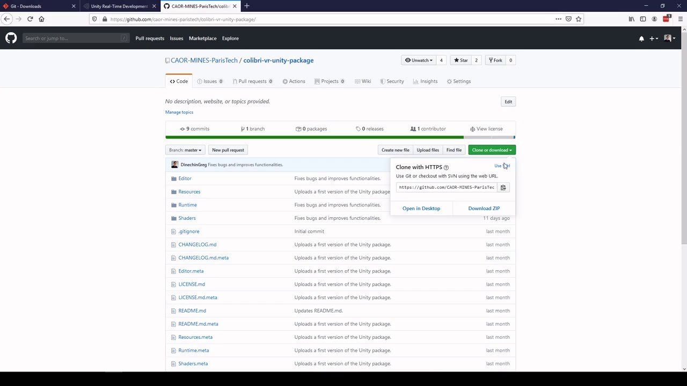Image resolution: width=687 pixels, height=386 pixels.
Task: Click the DinechinGreg avatar in commit row
Action: coord(174,165)
